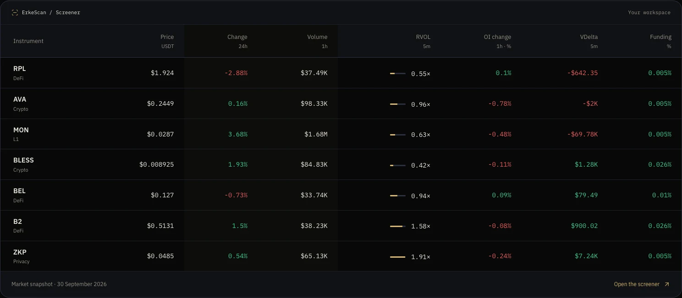Open the screener link
Viewport: 682px width, 298px height.
coord(642,284)
